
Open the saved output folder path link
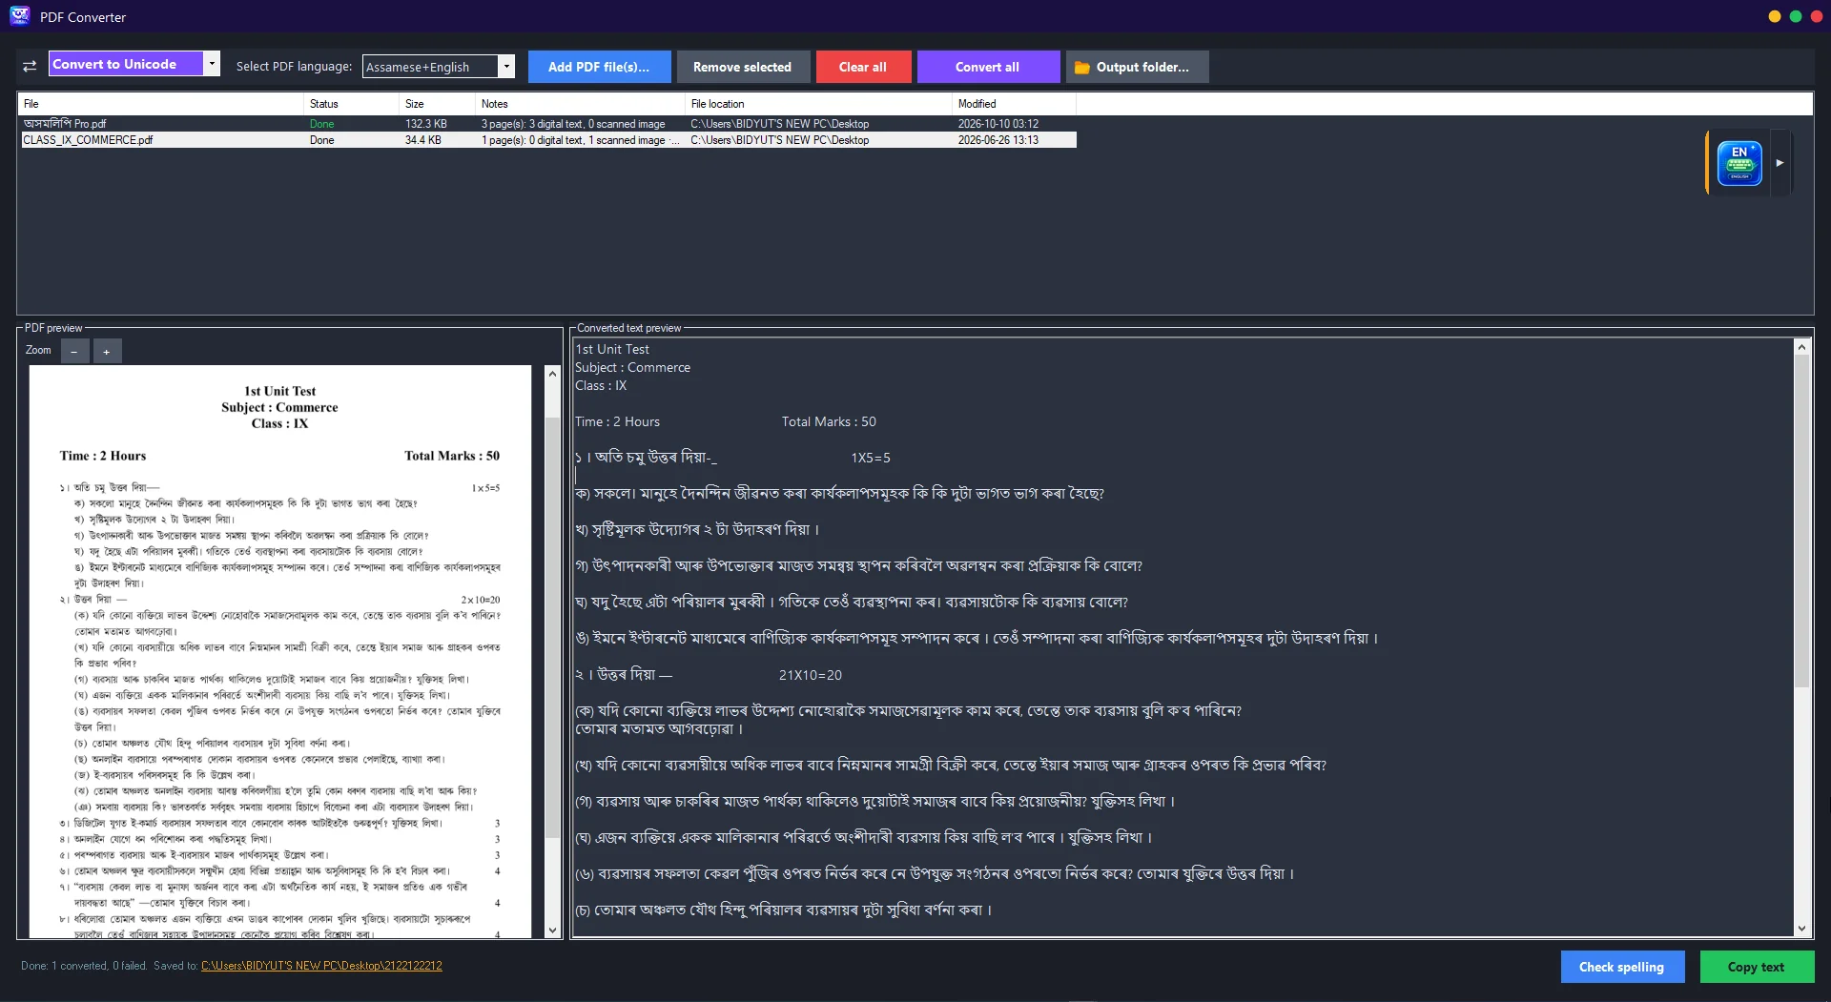321,966
